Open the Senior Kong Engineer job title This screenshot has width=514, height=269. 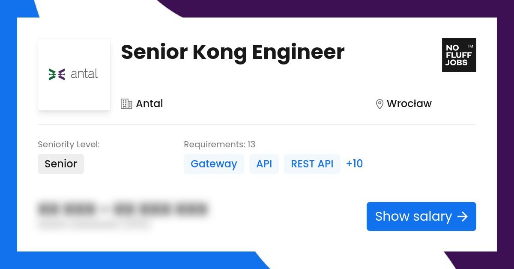point(233,52)
